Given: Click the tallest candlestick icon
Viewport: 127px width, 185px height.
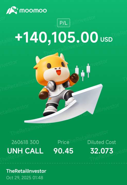Looking at the screenshot, I should tap(88, 70).
